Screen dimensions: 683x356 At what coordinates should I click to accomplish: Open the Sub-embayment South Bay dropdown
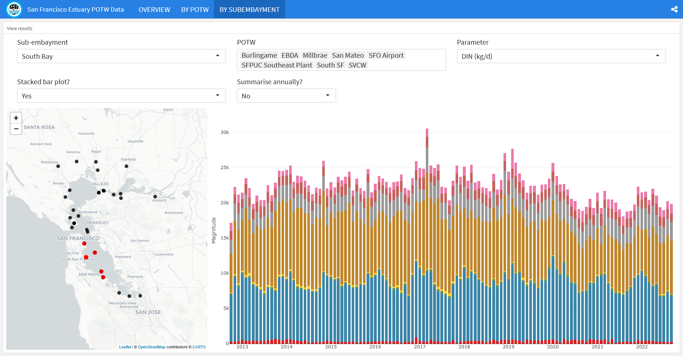[x=121, y=56]
